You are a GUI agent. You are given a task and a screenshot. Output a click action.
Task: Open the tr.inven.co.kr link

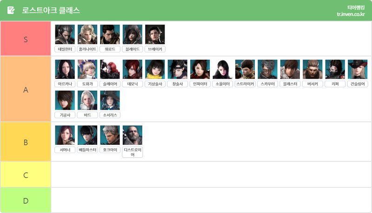click(351, 14)
